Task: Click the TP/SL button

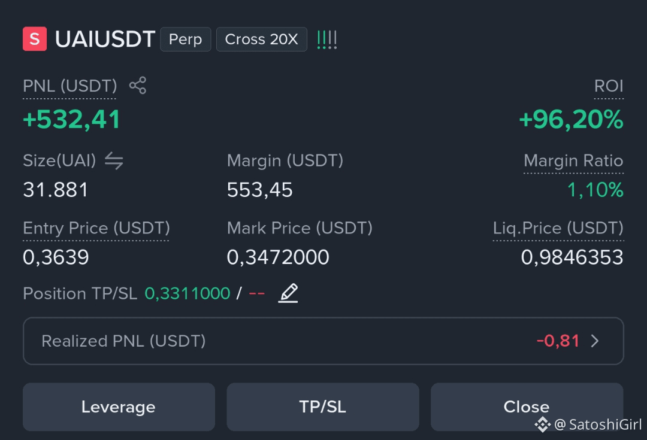Action: (323, 406)
